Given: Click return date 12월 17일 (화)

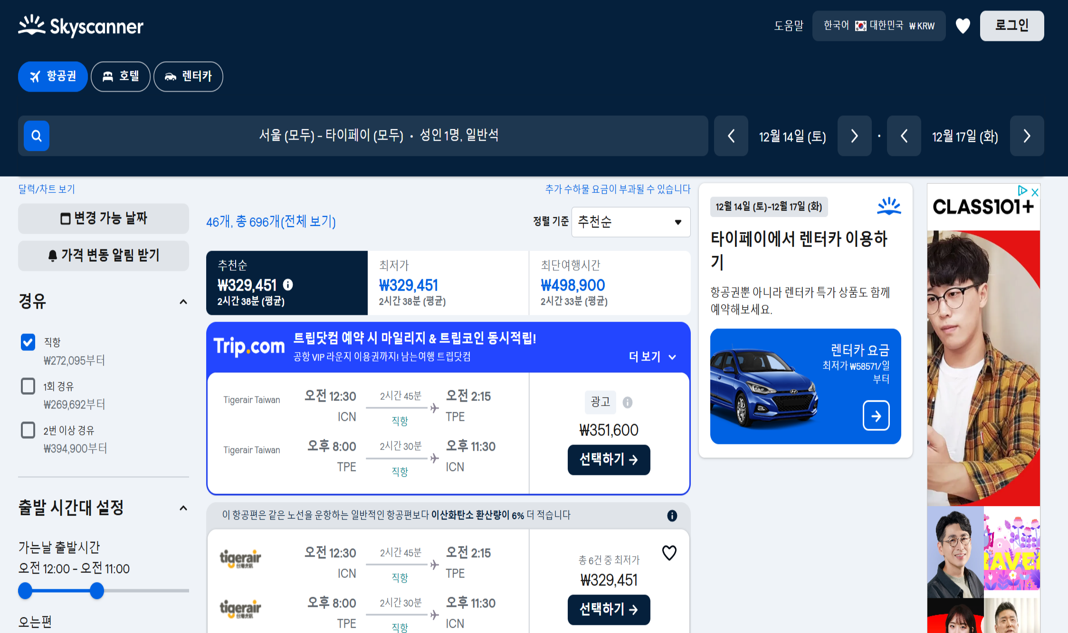Looking at the screenshot, I should pos(965,137).
